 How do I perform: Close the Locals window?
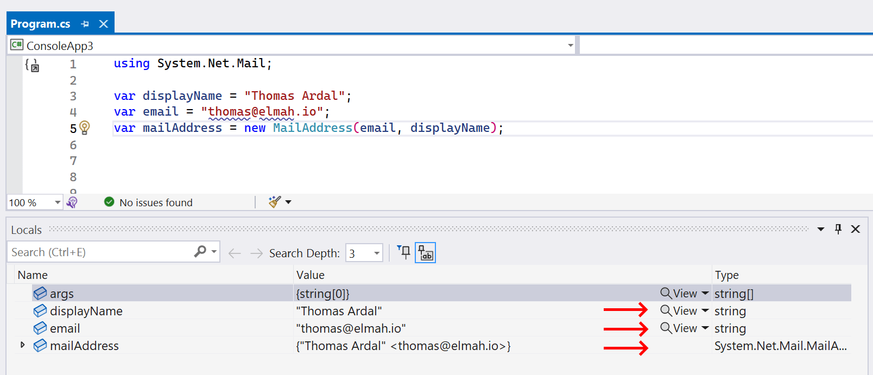(856, 229)
